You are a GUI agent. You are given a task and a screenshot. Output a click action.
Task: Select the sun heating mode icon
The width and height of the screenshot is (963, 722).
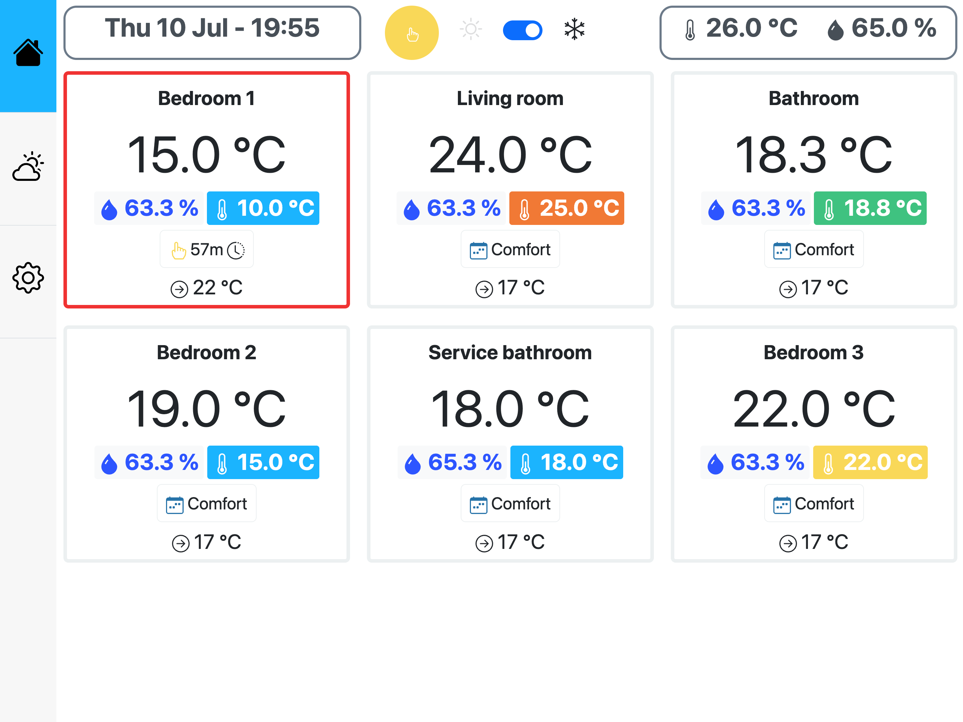click(x=471, y=30)
